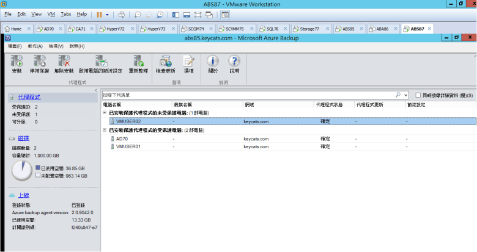The height and width of the screenshot is (252, 477).
Task: Click the 重新整理 (Refresh) icon
Action: point(138,61)
